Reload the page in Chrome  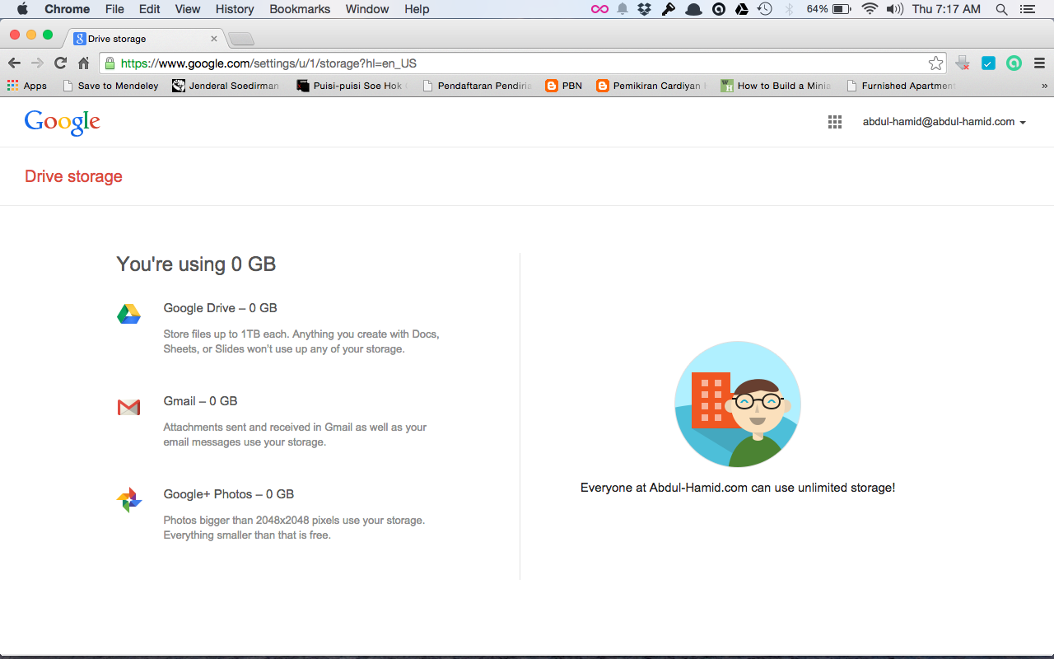[60, 63]
